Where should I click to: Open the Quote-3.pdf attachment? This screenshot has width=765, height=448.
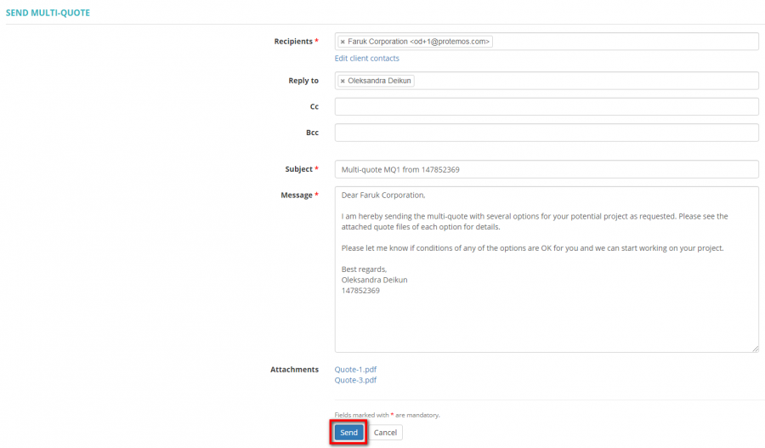(x=355, y=380)
